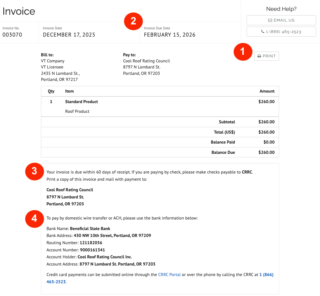Click the Standard Product row in the table
This screenshot has height=296, width=320.
81,102
